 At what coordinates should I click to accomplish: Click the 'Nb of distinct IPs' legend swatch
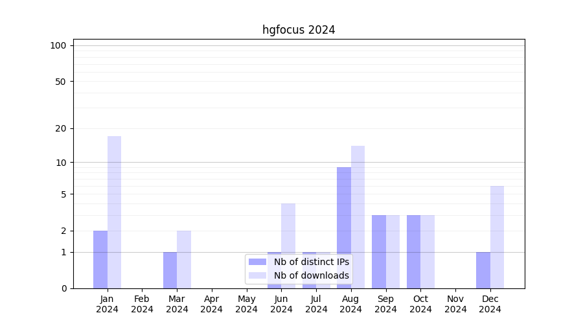(257, 262)
